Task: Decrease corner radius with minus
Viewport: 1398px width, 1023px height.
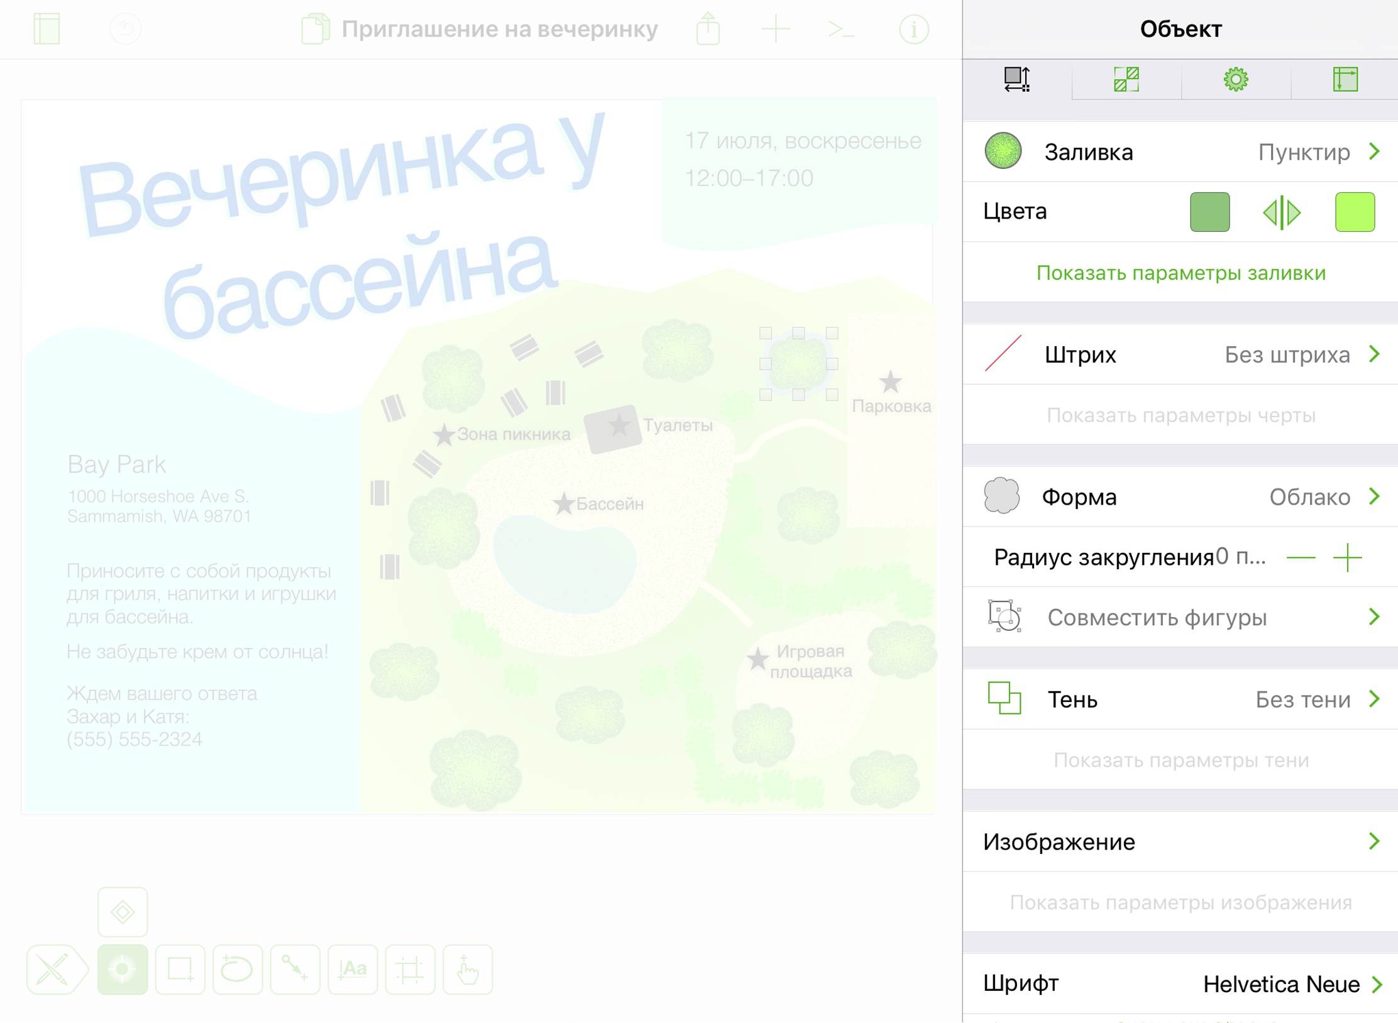Action: click(1301, 557)
